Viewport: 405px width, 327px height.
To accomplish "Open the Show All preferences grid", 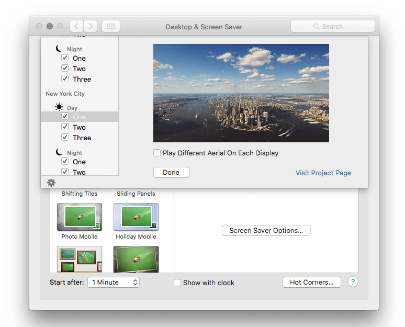I will pos(111,26).
